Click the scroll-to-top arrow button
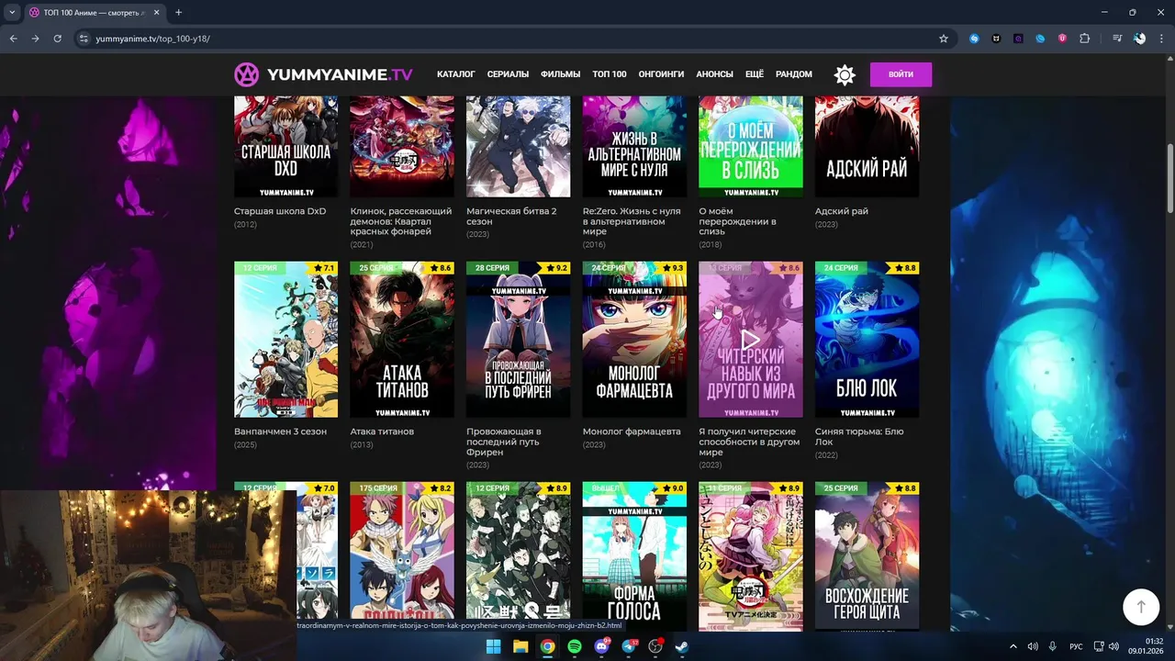1175x661 pixels. point(1142,607)
